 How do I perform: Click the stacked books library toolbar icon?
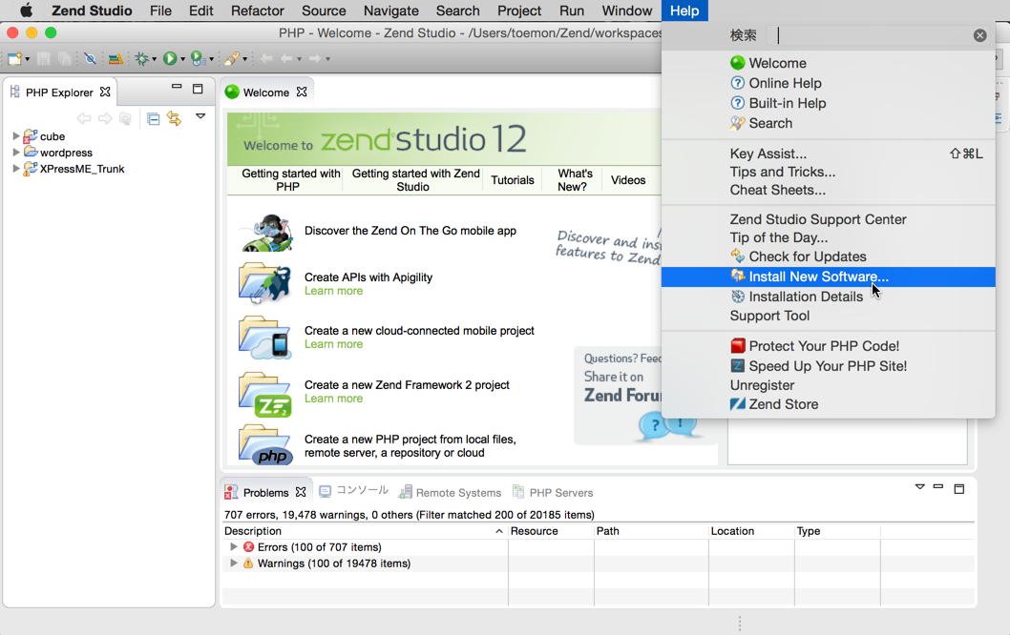[x=116, y=59]
